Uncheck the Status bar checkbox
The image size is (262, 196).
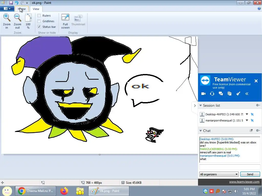pyautogui.click(x=39, y=27)
